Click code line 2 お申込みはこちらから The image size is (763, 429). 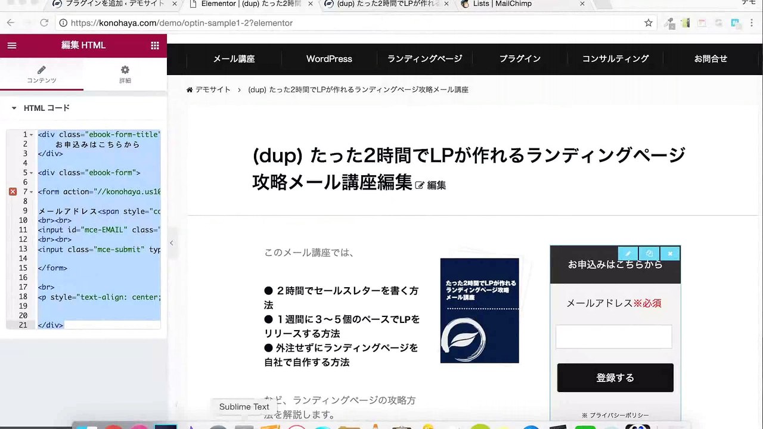point(98,144)
